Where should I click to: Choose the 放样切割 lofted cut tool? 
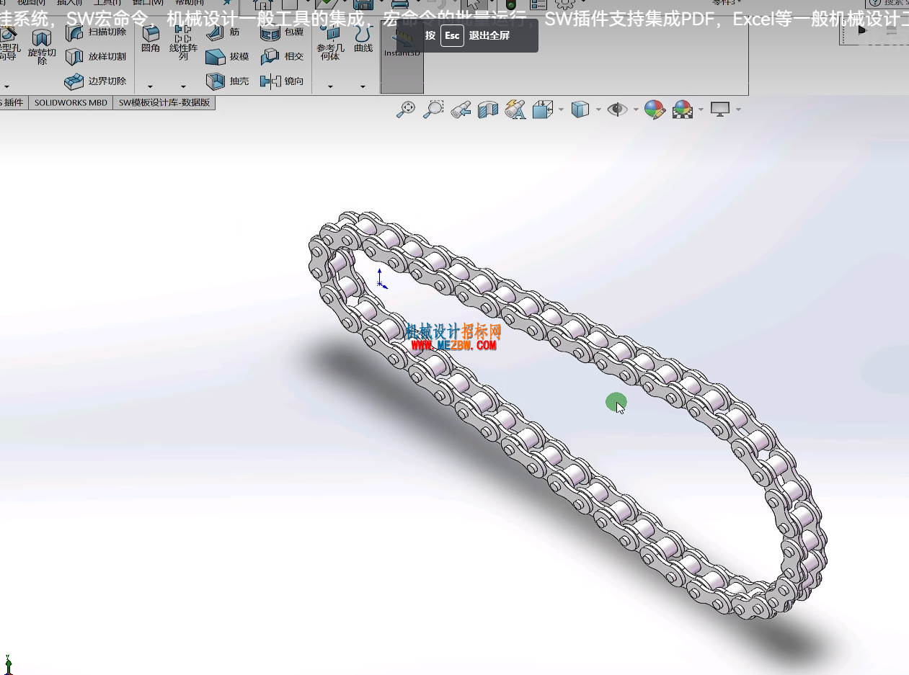click(x=96, y=57)
